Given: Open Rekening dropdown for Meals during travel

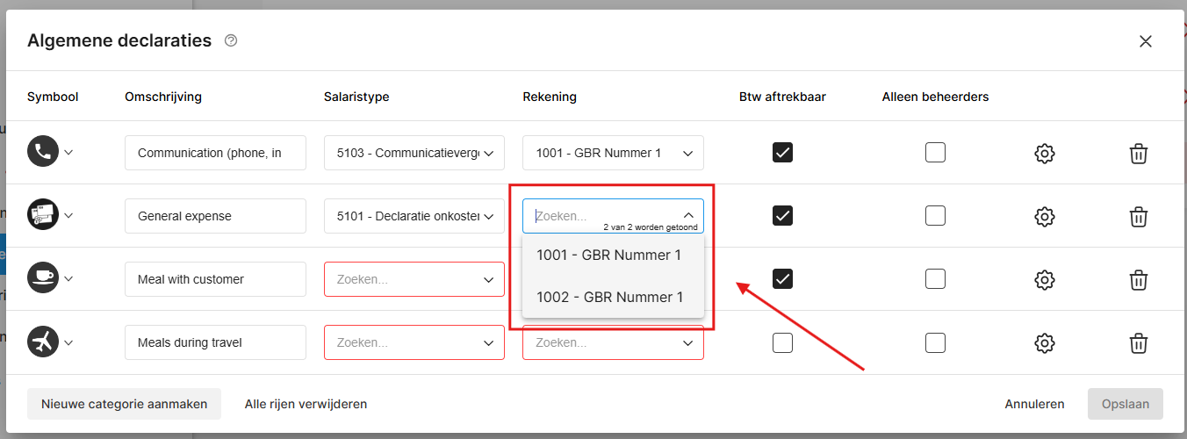Looking at the screenshot, I should tap(613, 343).
